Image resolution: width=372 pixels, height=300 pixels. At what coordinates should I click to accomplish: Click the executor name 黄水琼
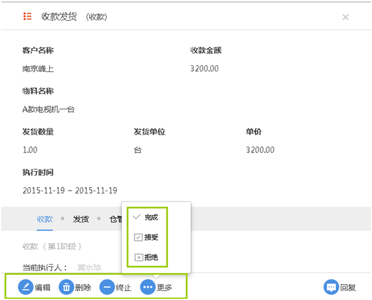tap(89, 267)
